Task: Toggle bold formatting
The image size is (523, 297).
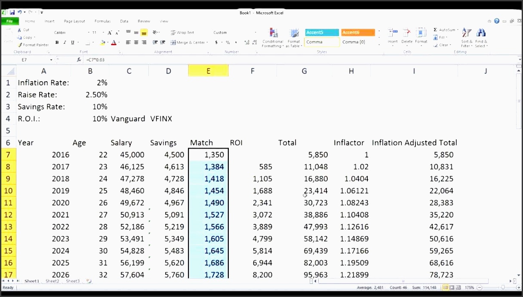Action: point(57,43)
